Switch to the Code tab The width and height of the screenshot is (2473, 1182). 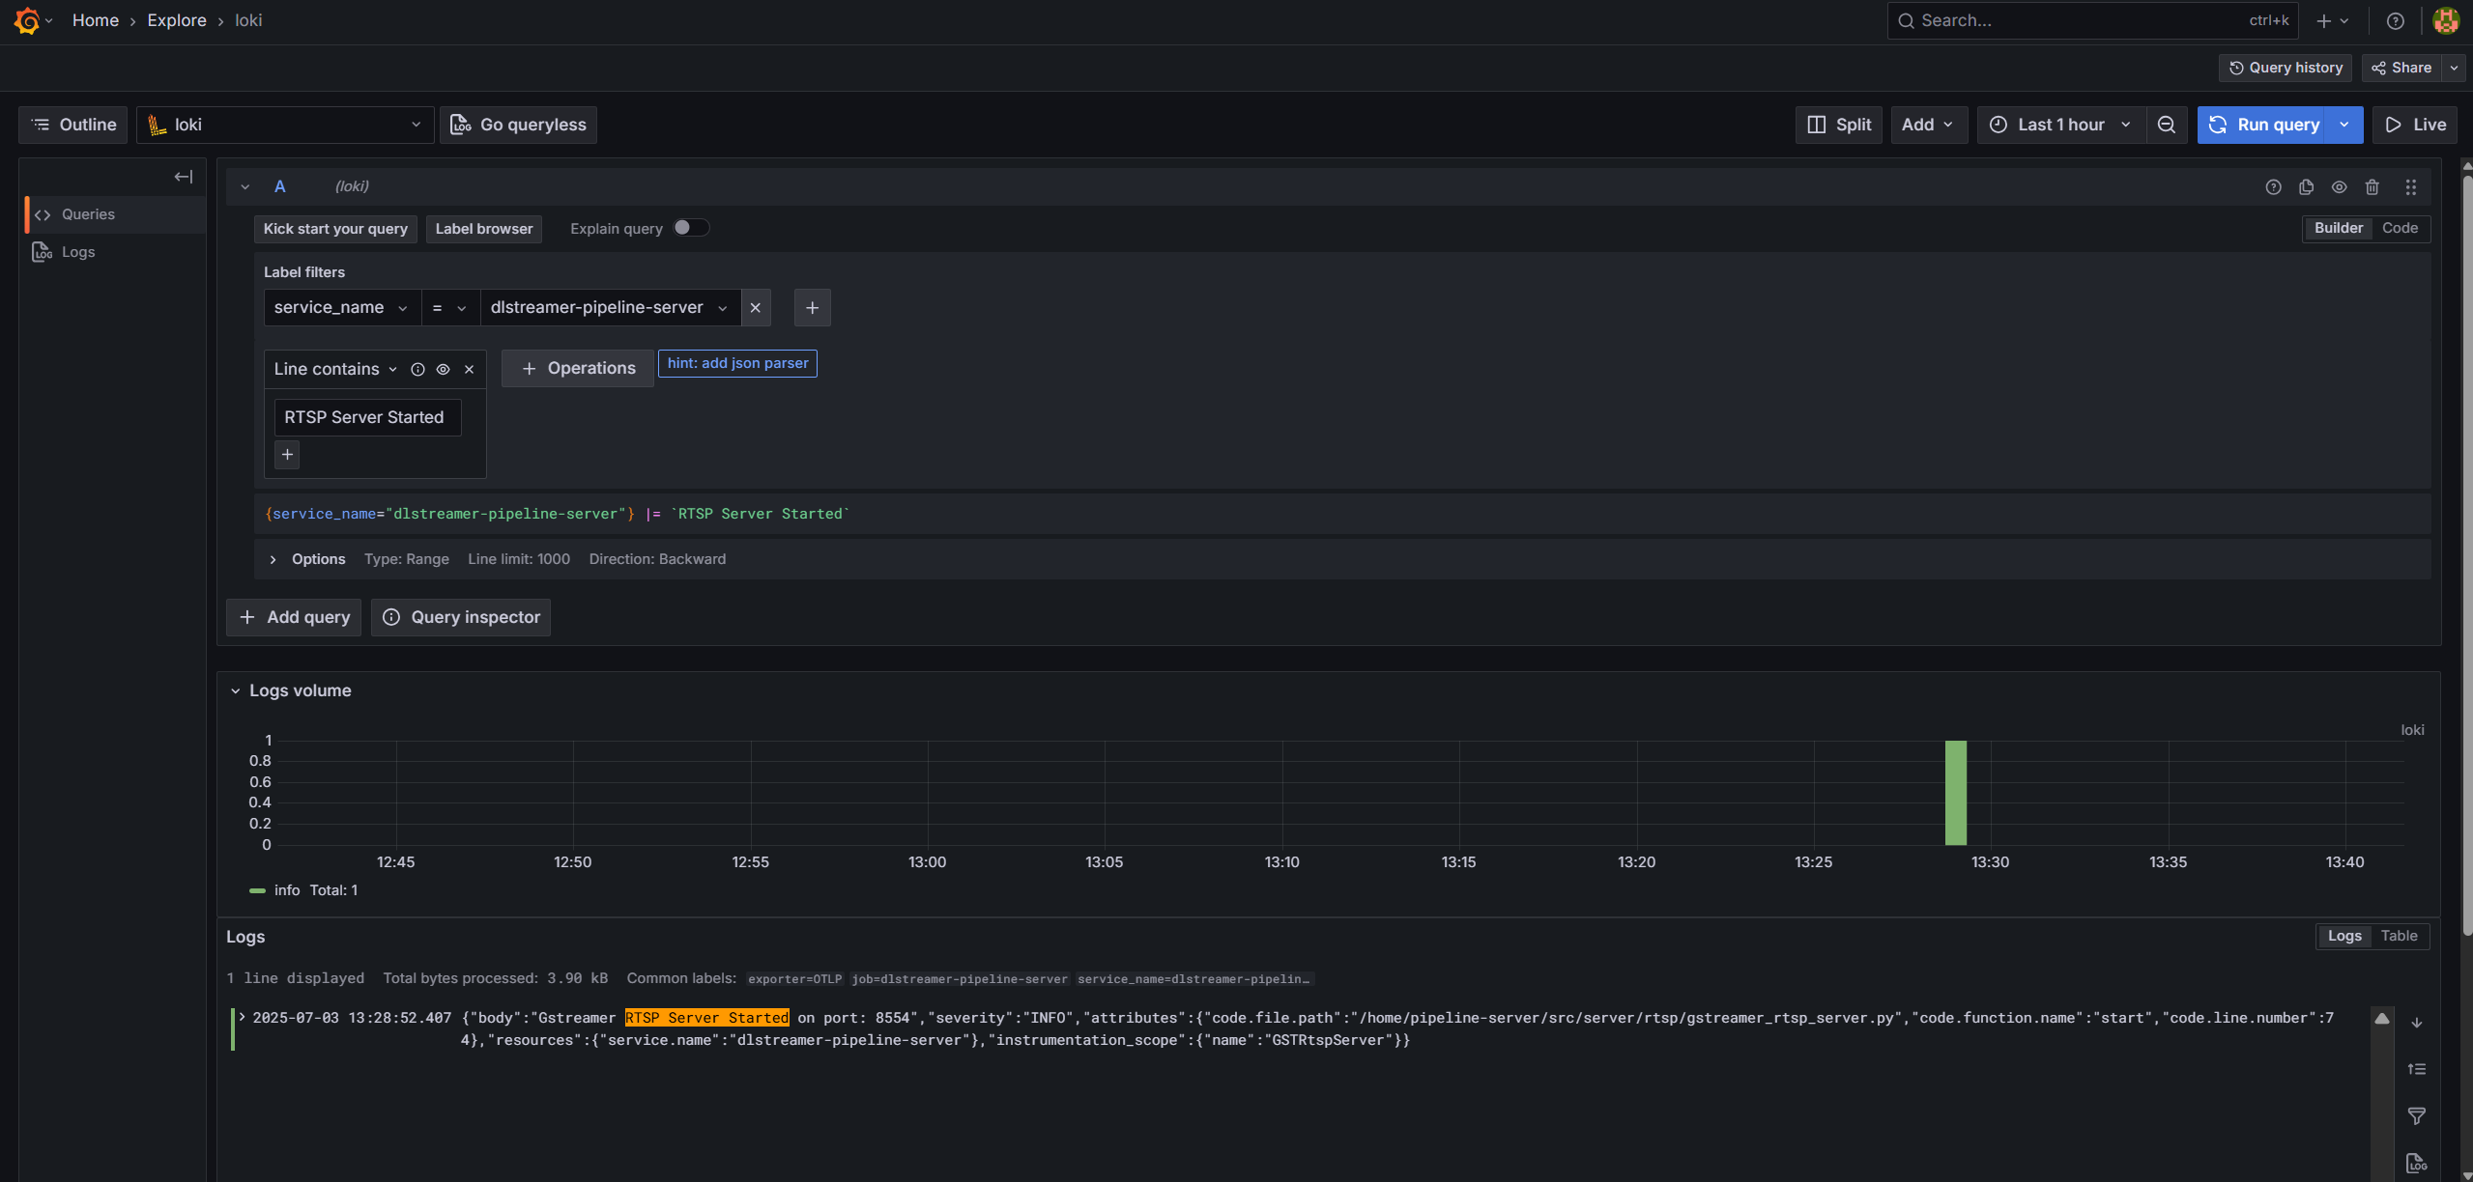tap(2401, 228)
